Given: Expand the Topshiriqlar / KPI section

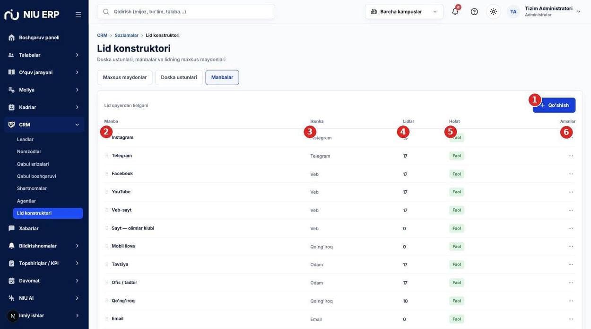Looking at the screenshot, I should (44, 263).
